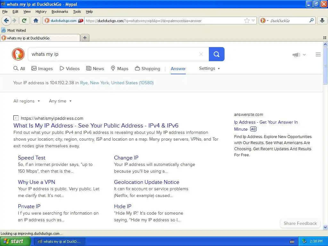Viewport: 328px width, 246px height.
Task: Click the favicon box beside whatismyipaddress.com
Action: click(x=16, y=118)
